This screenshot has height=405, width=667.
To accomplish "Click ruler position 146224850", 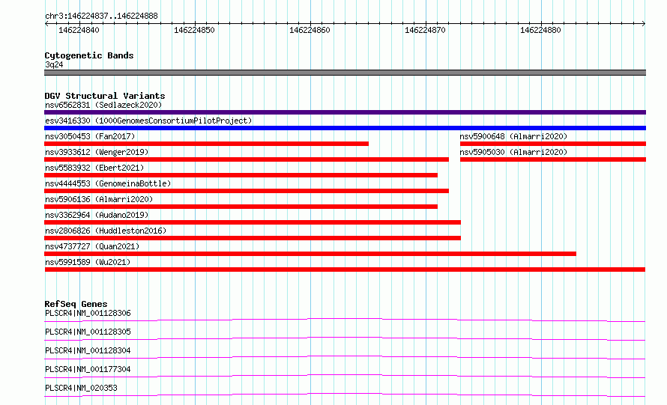I will coord(194,30).
